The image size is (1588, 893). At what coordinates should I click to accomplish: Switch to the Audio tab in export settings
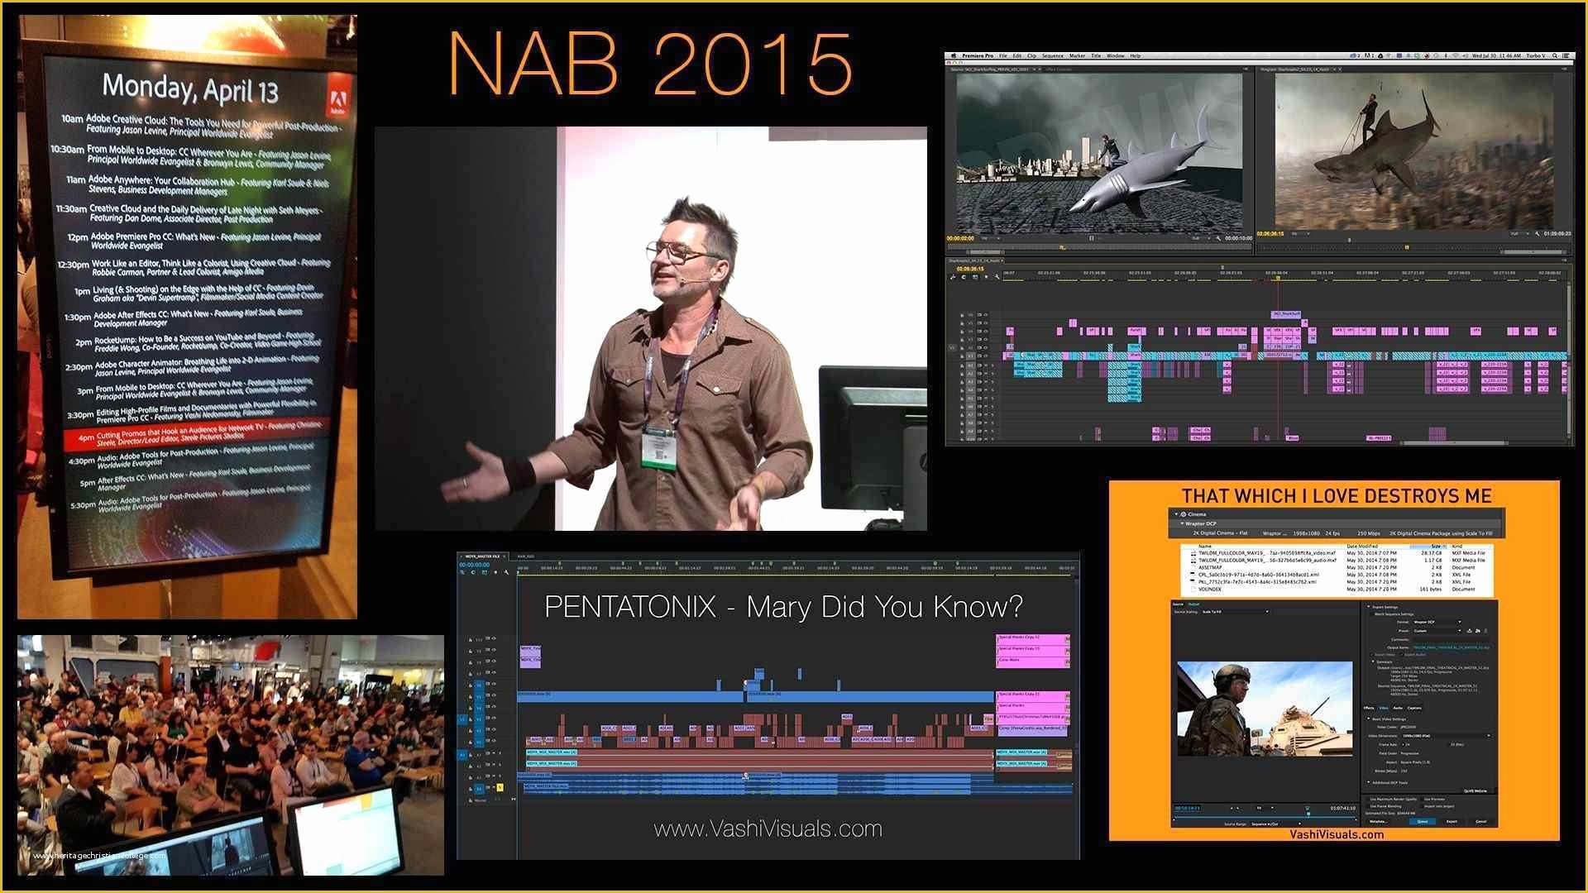(x=1398, y=708)
